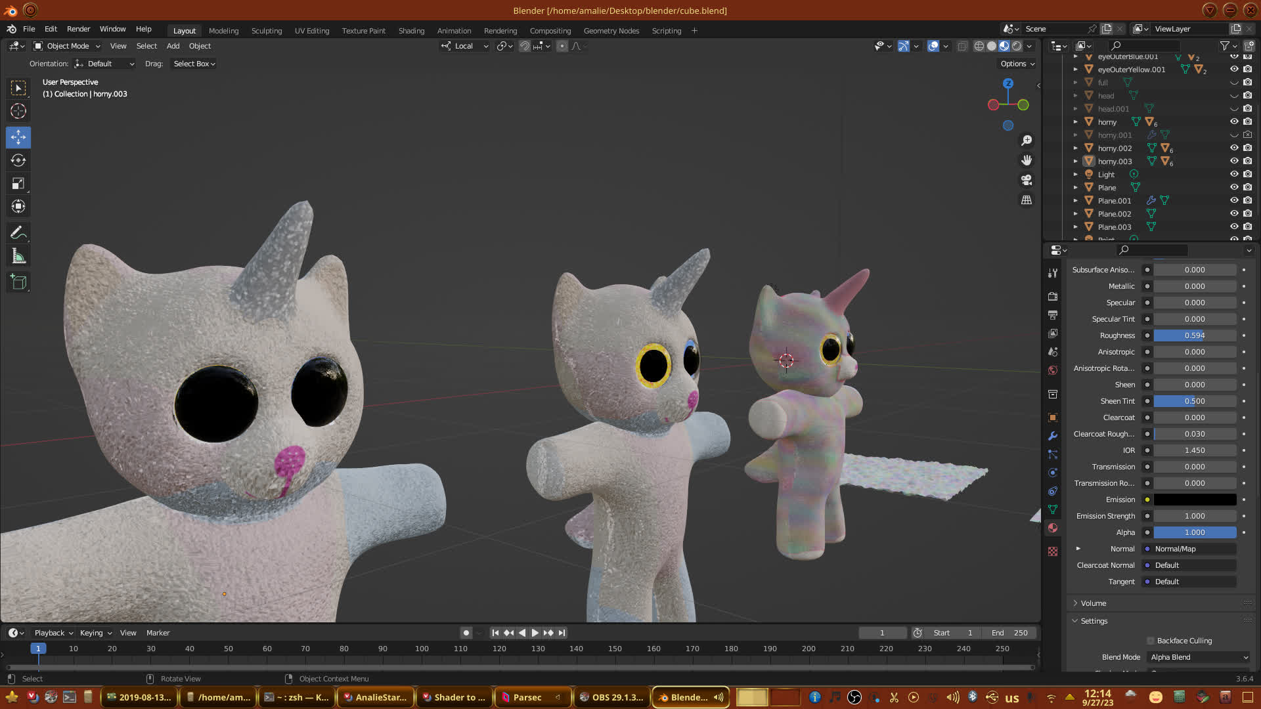Activate the Annotate pencil tool
Viewport: 1261px width, 709px height.
click(x=18, y=233)
